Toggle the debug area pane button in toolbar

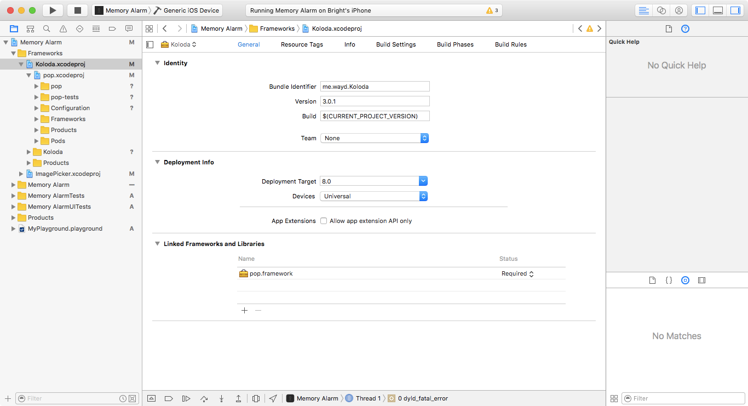coord(717,10)
